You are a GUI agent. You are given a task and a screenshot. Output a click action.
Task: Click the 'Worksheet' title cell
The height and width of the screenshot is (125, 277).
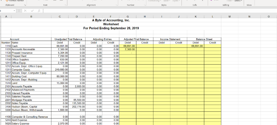111,24
